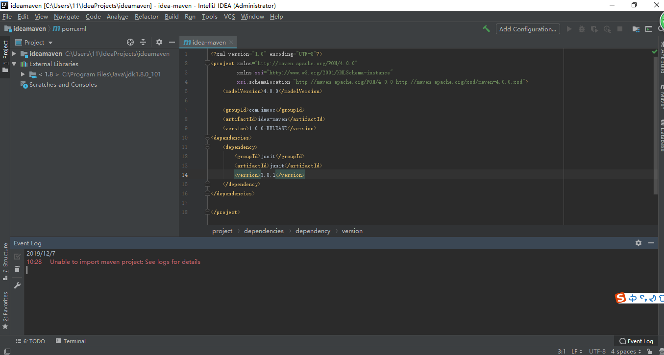Image resolution: width=664 pixels, height=355 pixels.
Task: Click the editor vertical scrollbar
Action: point(656,125)
